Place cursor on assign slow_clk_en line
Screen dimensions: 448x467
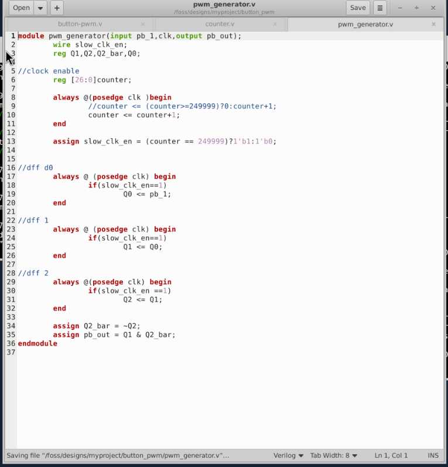click(x=164, y=141)
